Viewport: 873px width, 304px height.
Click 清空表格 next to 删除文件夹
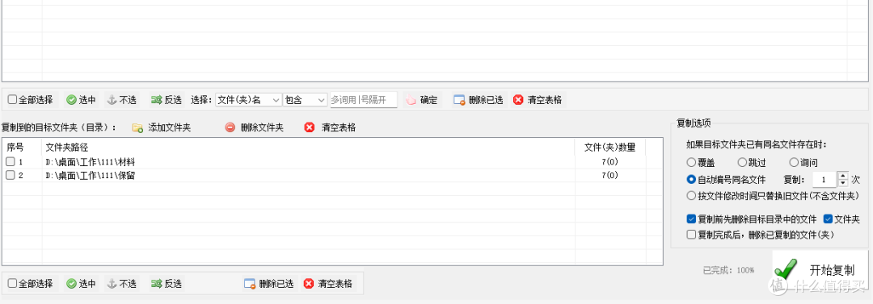(330, 128)
